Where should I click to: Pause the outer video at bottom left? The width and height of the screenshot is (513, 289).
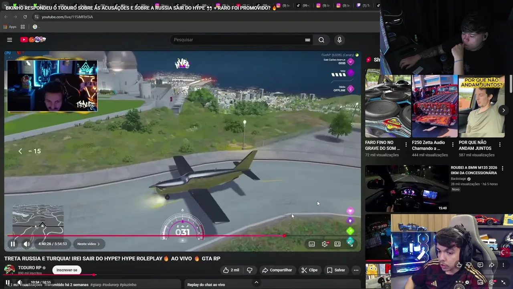(8, 282)
